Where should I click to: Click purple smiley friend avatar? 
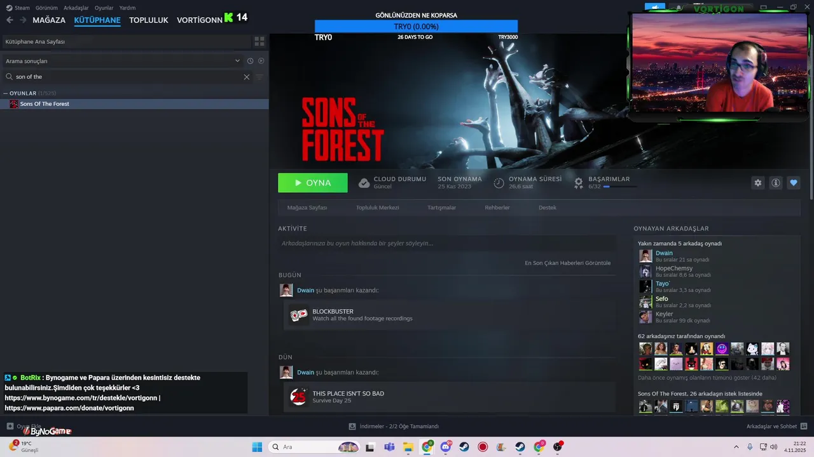tap(722, 348)
